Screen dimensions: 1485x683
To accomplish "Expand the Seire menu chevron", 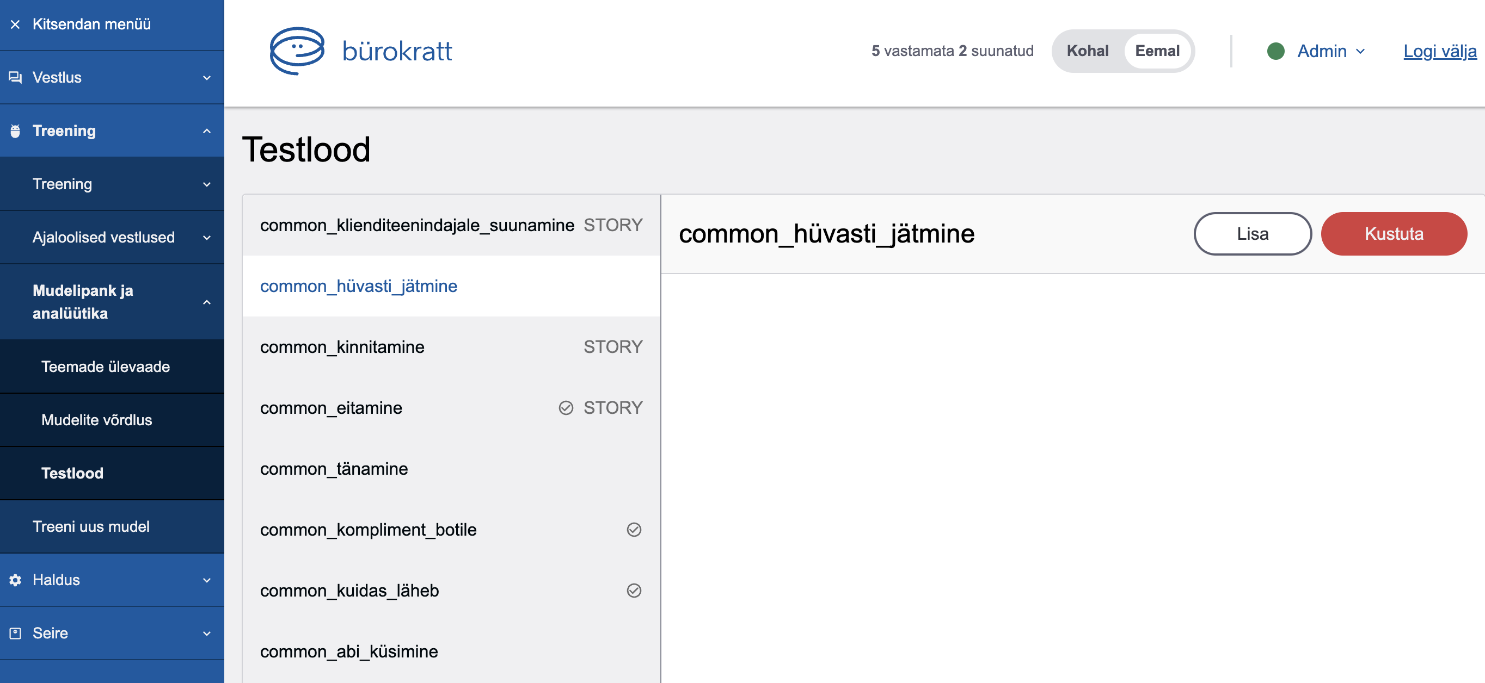I will click(x=207, y=633).
